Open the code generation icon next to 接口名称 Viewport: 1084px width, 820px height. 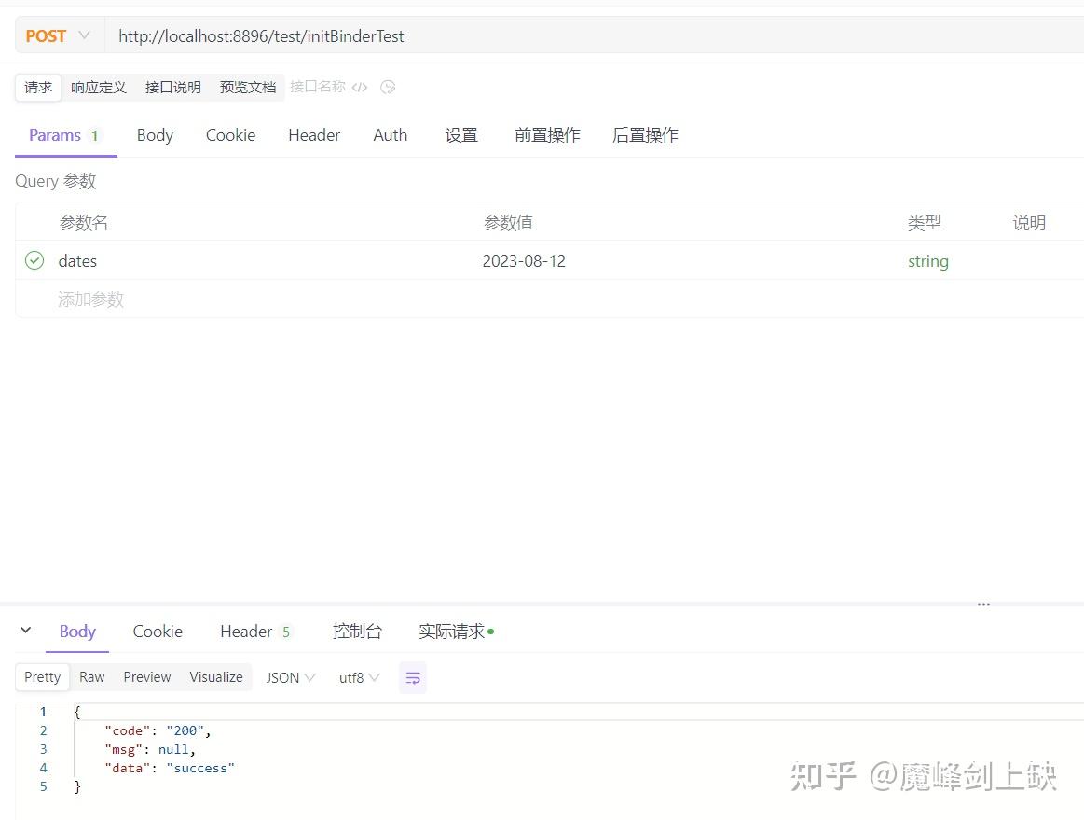(x=361, y=86)
